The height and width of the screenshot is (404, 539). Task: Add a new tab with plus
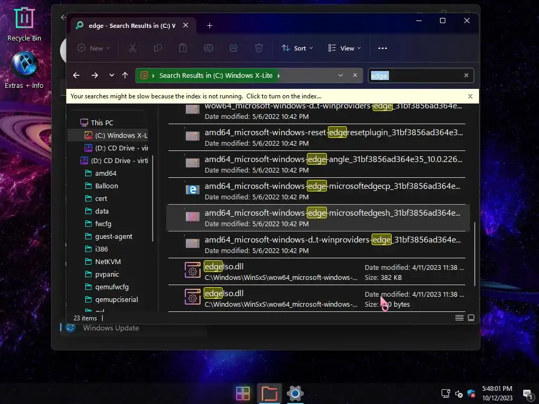[209, 25]
